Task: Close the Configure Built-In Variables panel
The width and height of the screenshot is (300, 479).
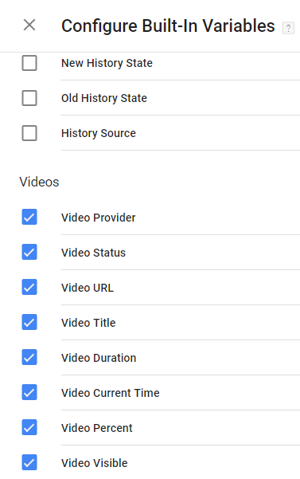Action: [29, 25]
